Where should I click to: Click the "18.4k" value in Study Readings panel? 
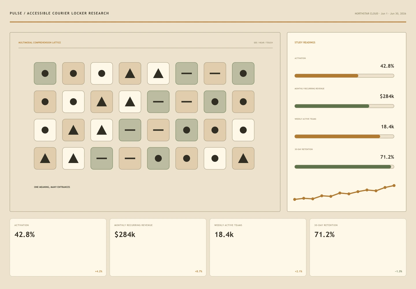coord(387,127)
